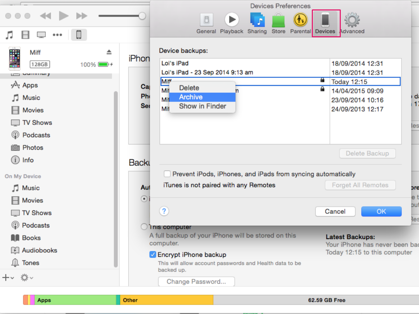The width and height of the screenshot is (419, 314).
Task: Click the 14/04/2015 09:09 backup date
Action: pyautogui.click(x=357, y=91)
